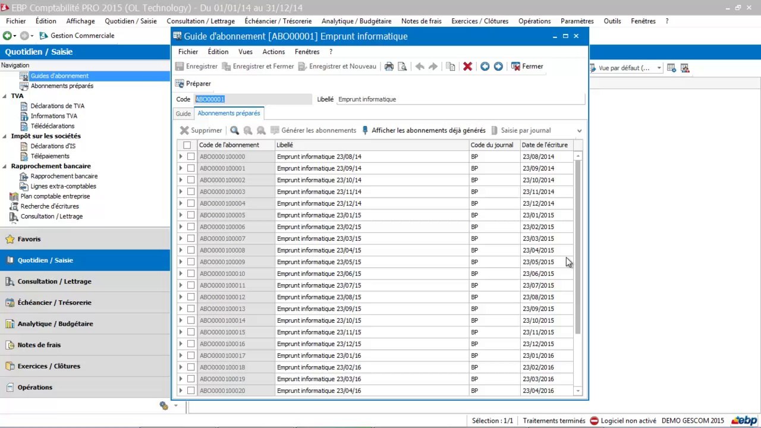Check the box for ABO0000100020
Screen dimensions: 761x428
pyautogui.click(x=190, y=391)
